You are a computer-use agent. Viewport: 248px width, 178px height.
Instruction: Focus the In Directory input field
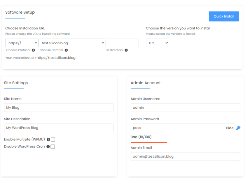pos(122,43)
